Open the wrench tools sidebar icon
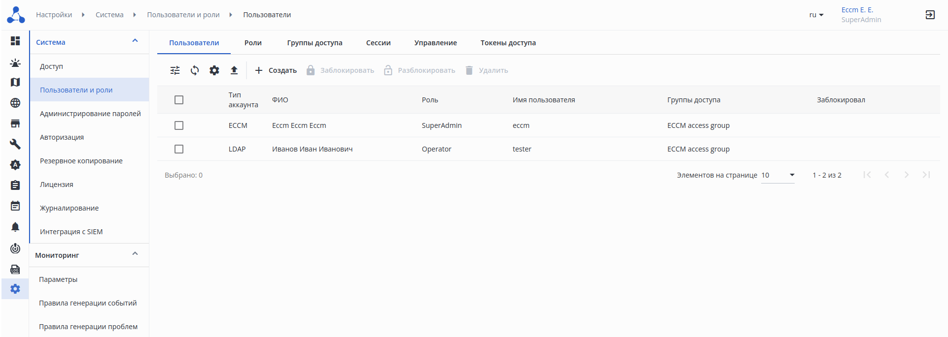 click(15, 144)
